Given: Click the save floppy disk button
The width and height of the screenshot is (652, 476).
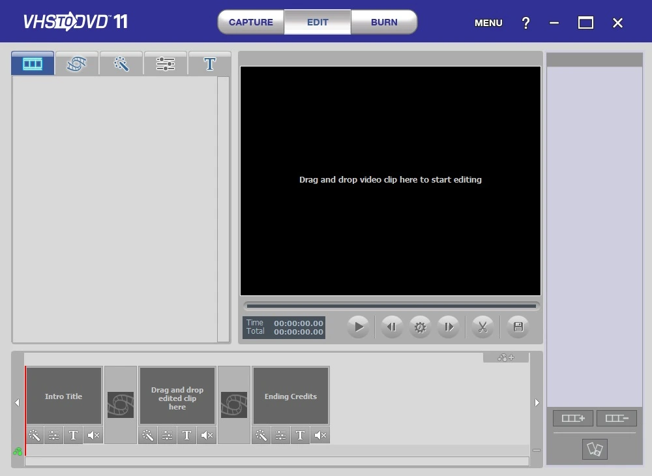Looking at the screenshot, I should [x=518, y=327].
